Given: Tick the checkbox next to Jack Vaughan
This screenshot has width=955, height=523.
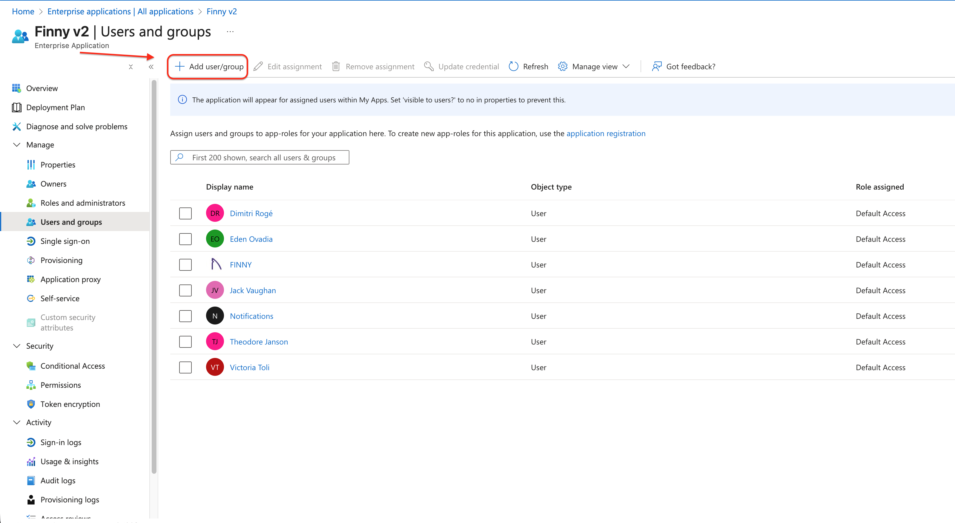Looking at the screenshot, I should coord(185,290).
